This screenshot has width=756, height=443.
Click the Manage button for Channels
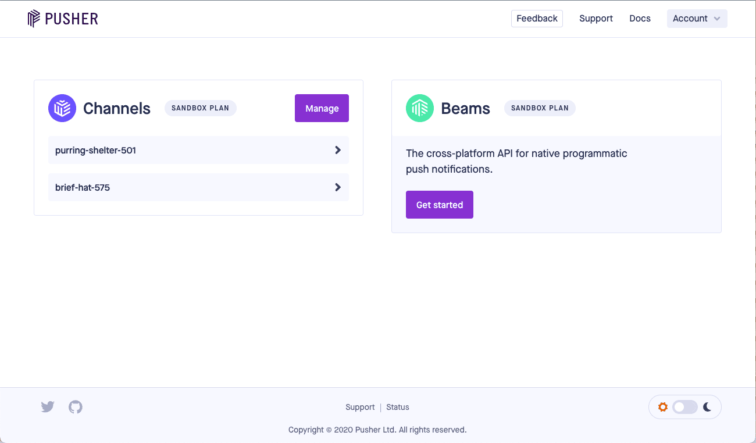tap(322, 108)
